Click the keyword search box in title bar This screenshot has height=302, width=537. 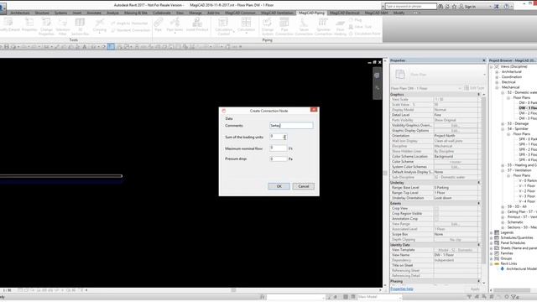click(x=410, y=6)
